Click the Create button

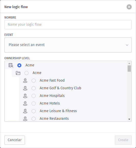[123, 140]
